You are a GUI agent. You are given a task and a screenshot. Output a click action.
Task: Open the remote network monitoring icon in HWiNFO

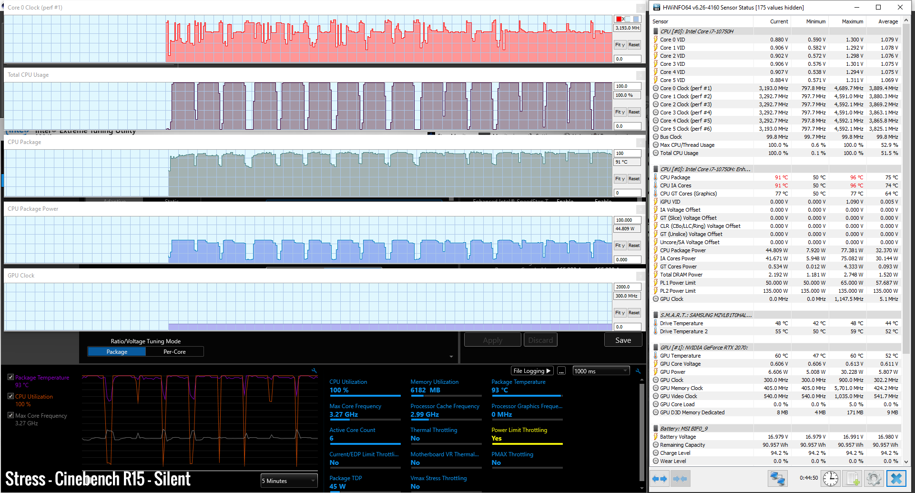(777, 479)
